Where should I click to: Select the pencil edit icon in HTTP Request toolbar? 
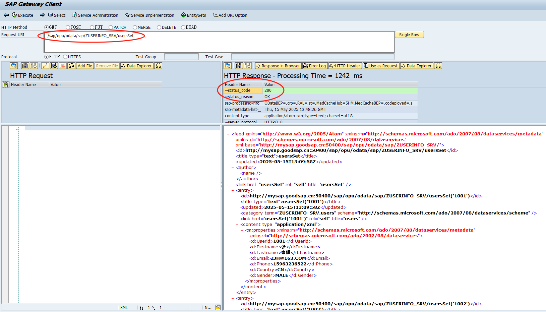click(45, 66)
